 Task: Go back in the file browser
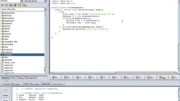coord(2,5)
